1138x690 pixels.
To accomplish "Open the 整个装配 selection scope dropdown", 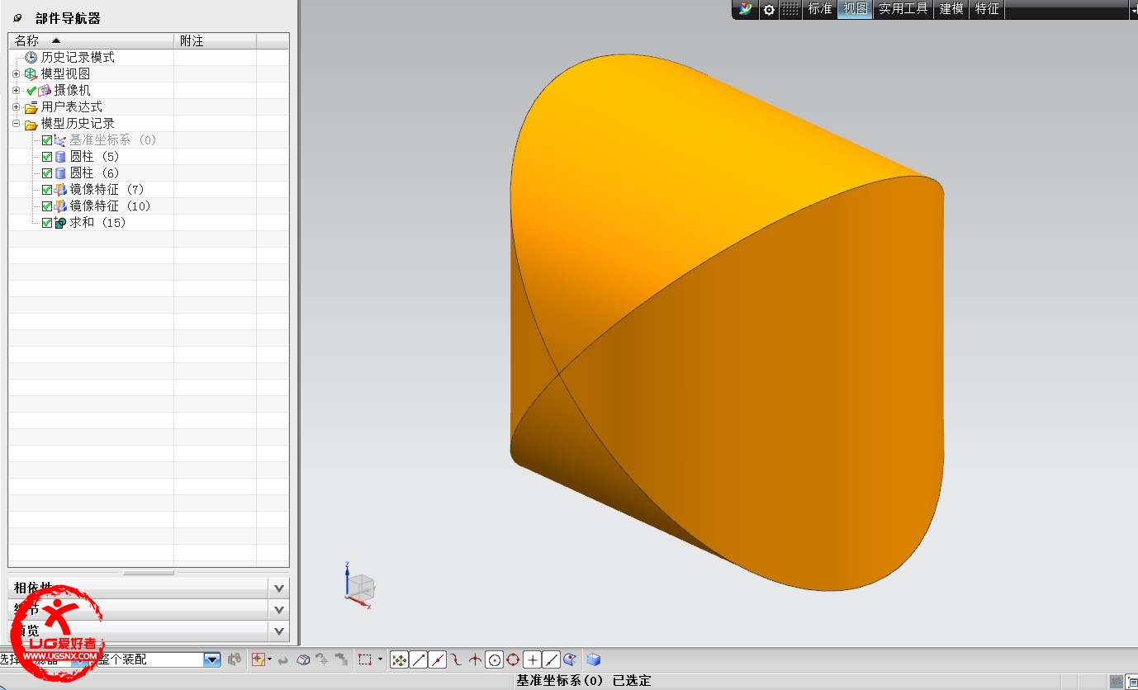I will (212, 659).
